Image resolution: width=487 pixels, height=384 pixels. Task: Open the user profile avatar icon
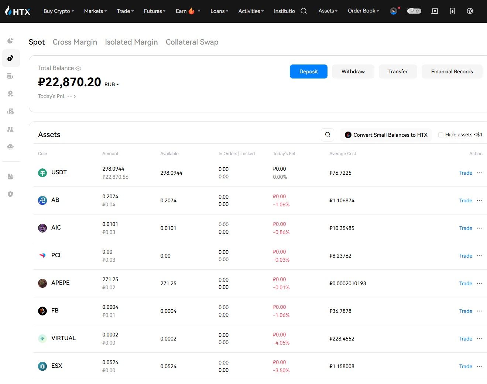click(394, 11)
